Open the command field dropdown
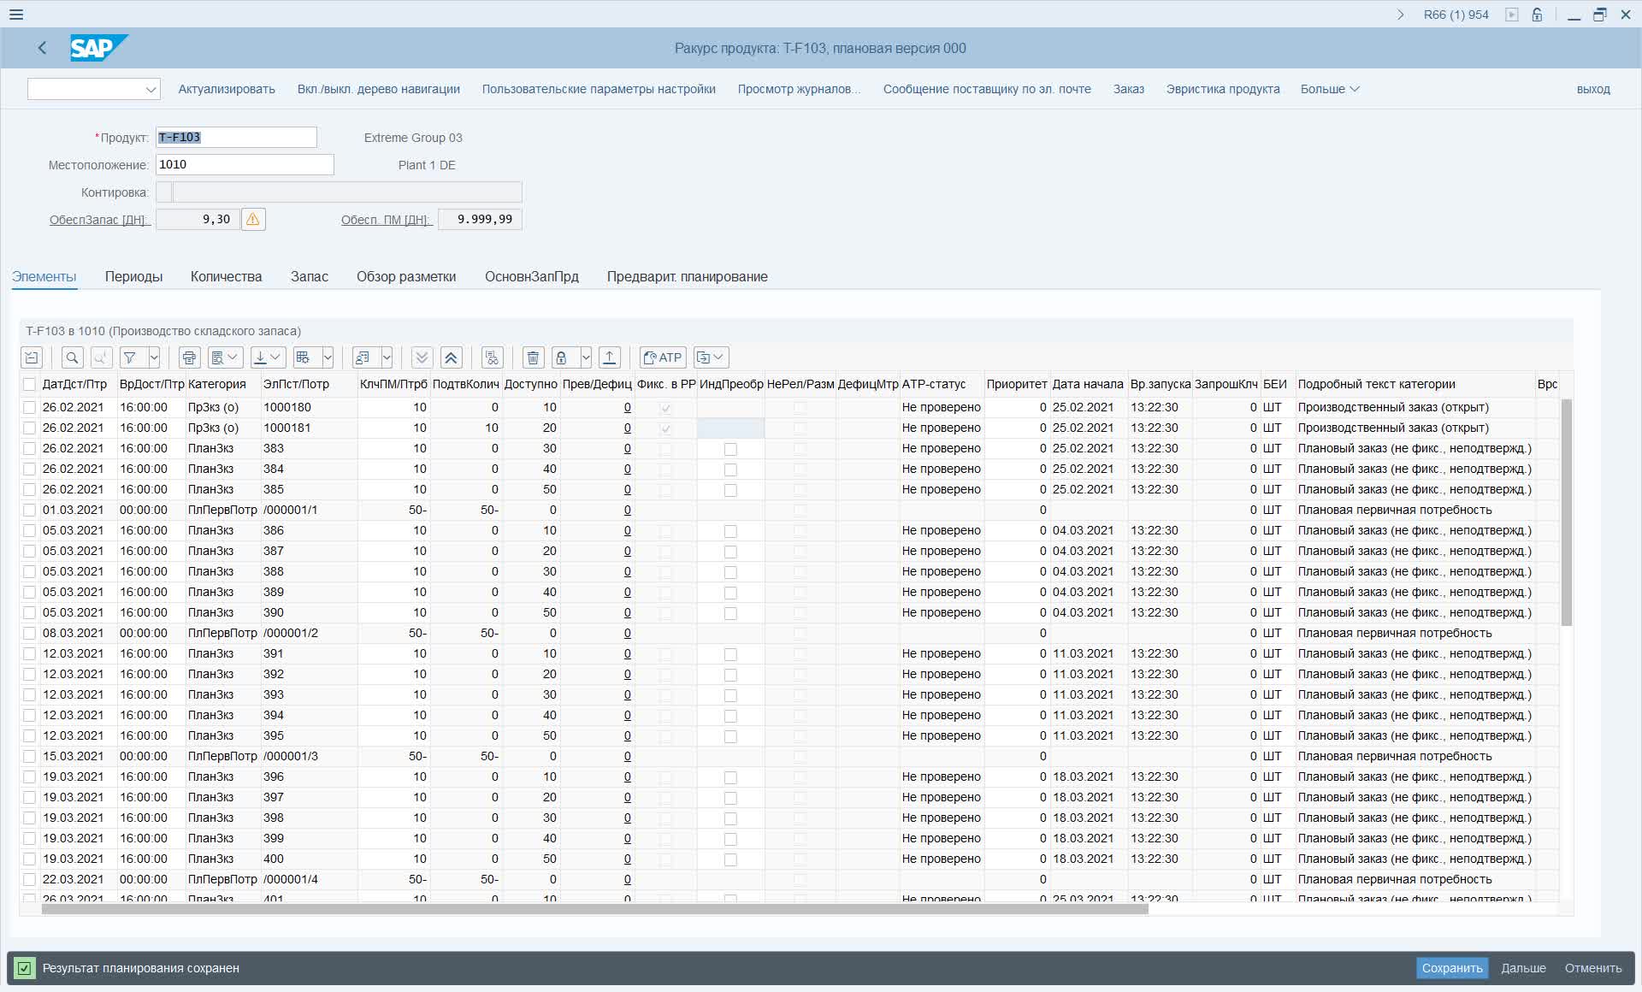This screenshot has height=992, width=1642. [x=151, y=89]
